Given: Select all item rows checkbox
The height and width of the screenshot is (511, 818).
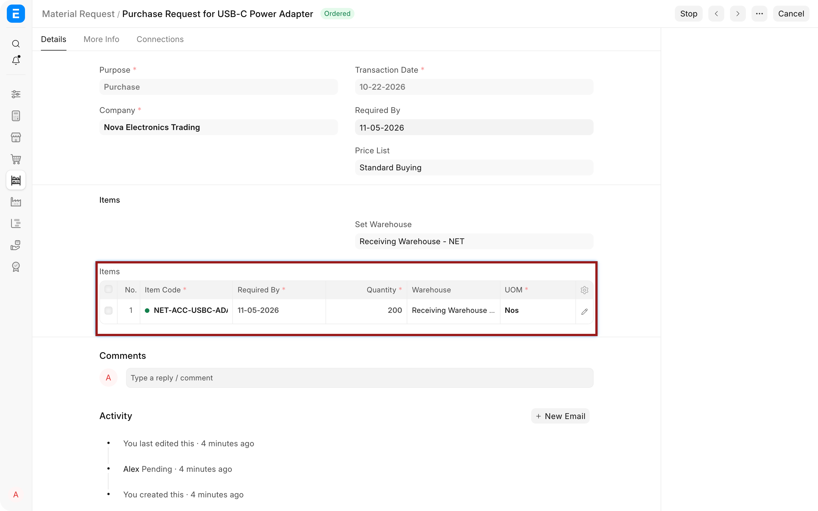Looking at the screenshot, I should coord(108,289).
